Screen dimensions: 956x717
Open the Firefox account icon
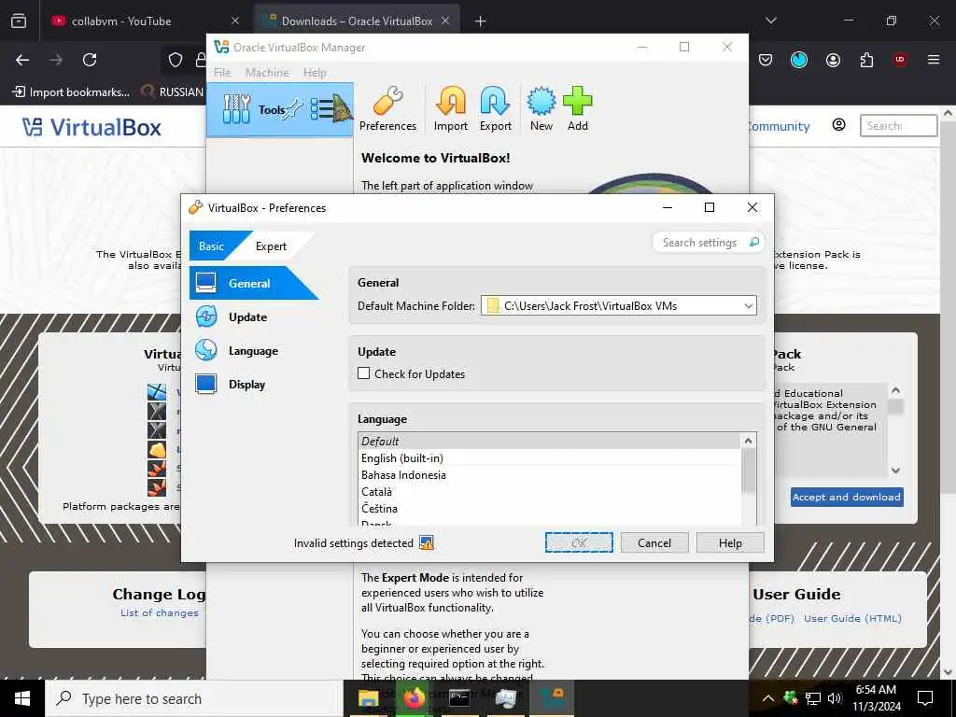pos(833,60)
